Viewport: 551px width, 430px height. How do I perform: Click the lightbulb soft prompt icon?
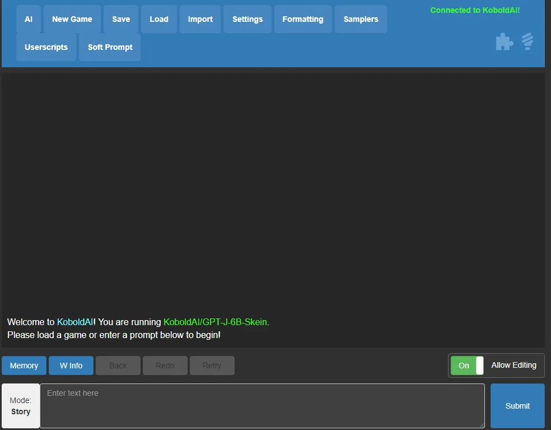click(527, 41)
